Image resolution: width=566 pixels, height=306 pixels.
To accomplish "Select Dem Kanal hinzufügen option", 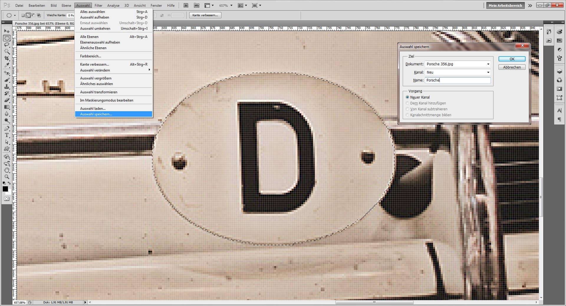I will coord(407,103).
